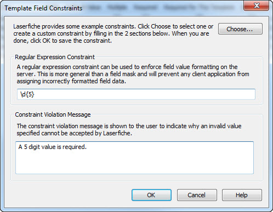The width and height of the screenshot is (273, 212).
Task: Click the violation message description paragraph
Action: pos(129,129)
